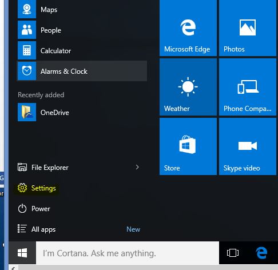Click the All apps list icon
Image resolution: width=278 pixels, height=270 pixels.
pos(22,229)
